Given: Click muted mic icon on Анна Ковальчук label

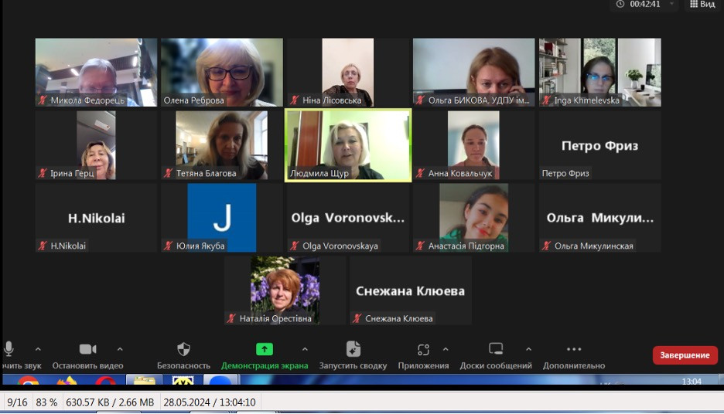Looking at the screenshot, I should click(x=421, y=173).
